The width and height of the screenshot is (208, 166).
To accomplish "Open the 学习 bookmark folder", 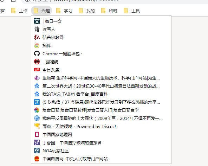I will [64, 11].
